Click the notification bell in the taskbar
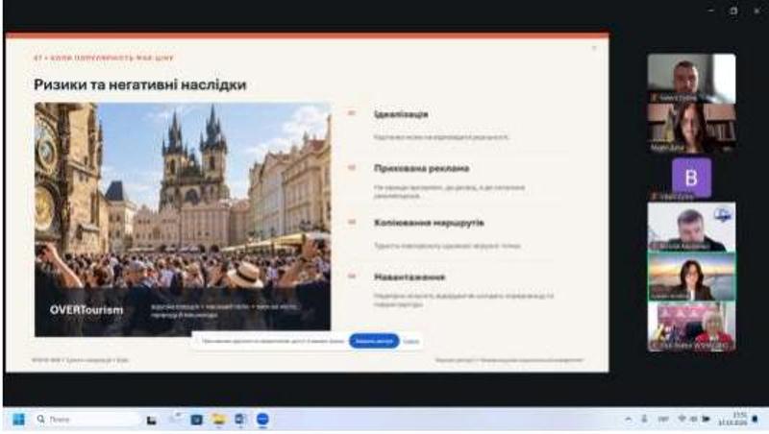Screen dimensions: 769x434 pyautogui.click(x=756, y=420)
